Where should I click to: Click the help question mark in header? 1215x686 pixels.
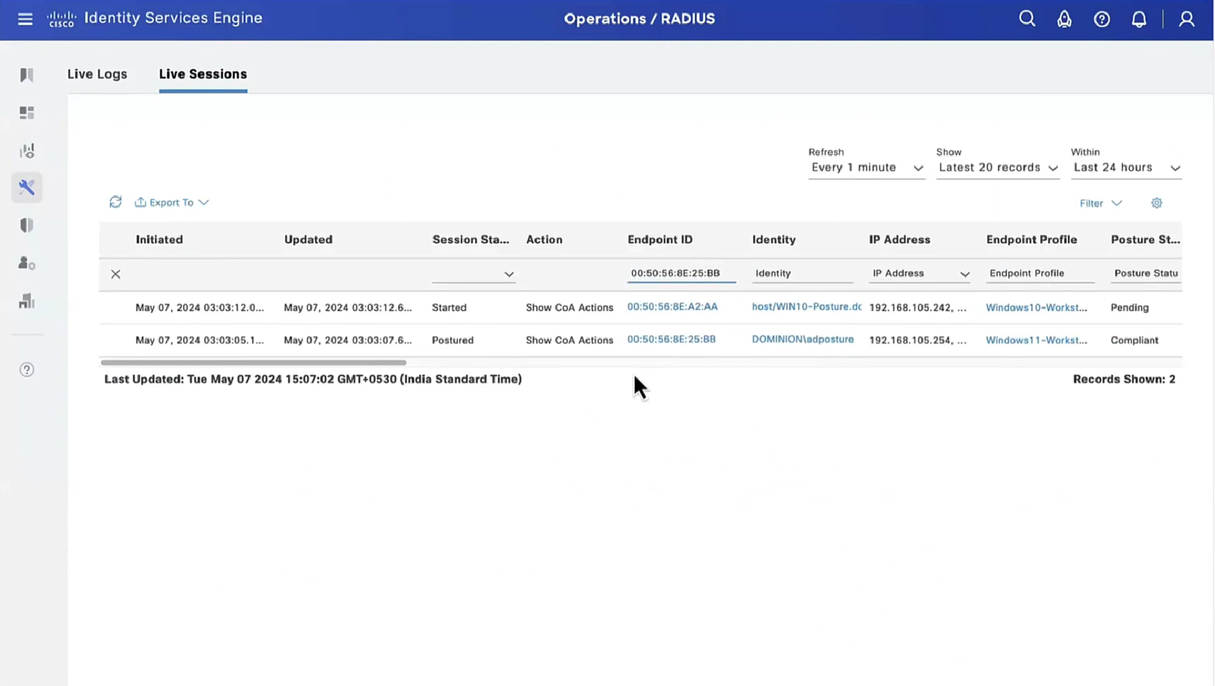click(1101, 19)
